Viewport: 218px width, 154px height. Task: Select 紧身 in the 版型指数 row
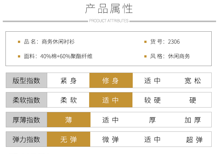point(68,81)
